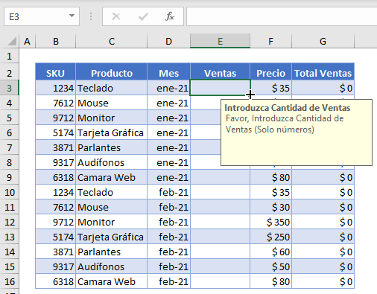
Task: Select column A header
Action: 27,41
